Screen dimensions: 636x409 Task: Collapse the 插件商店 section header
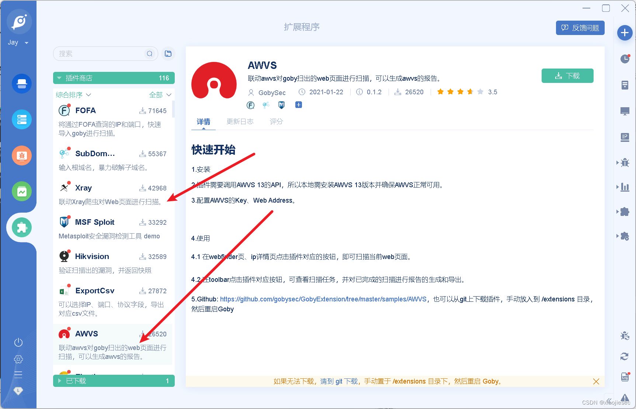pos(114,78)
